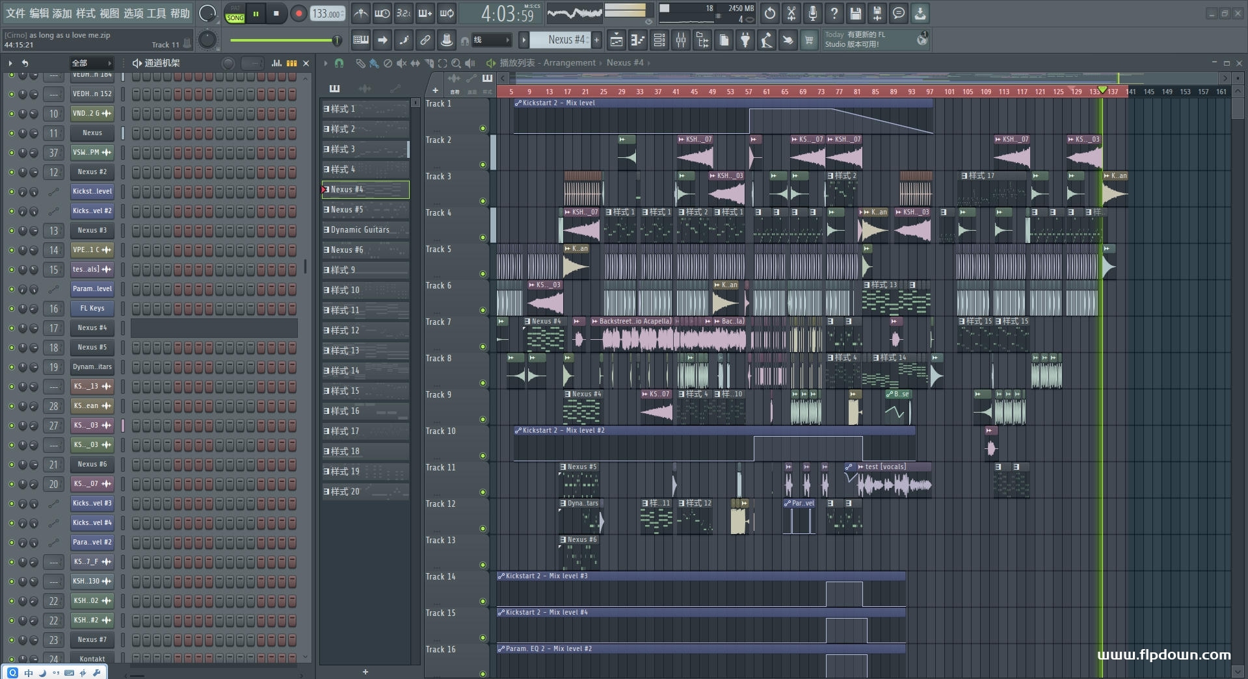Mute Track 1 using its green light

483,129
